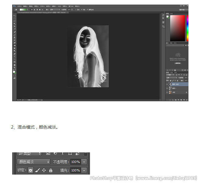Open the 模式 mode dropdown in options bar

click(x=55, y=10)
